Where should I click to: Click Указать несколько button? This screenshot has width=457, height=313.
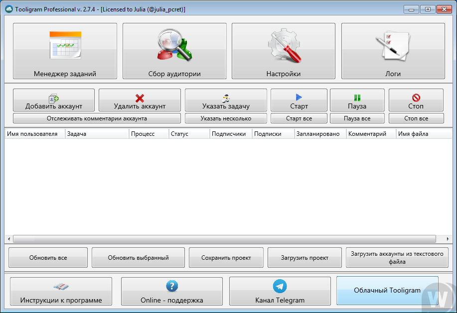pyautogui.click(x=226, y=118)
